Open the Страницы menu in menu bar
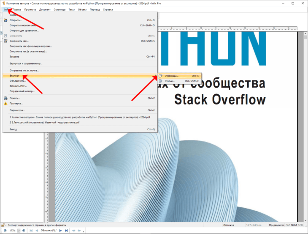Screen dimensions: 308x234 (59, 9)
